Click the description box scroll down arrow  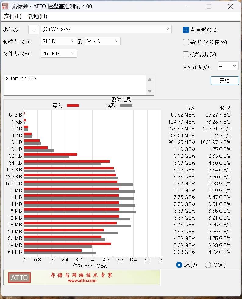150,91
